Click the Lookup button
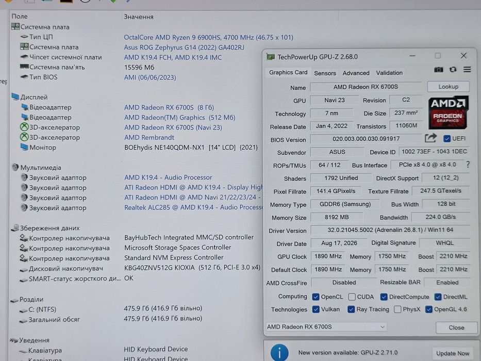Screen dimensions: 481x361 tap(448, 87)
